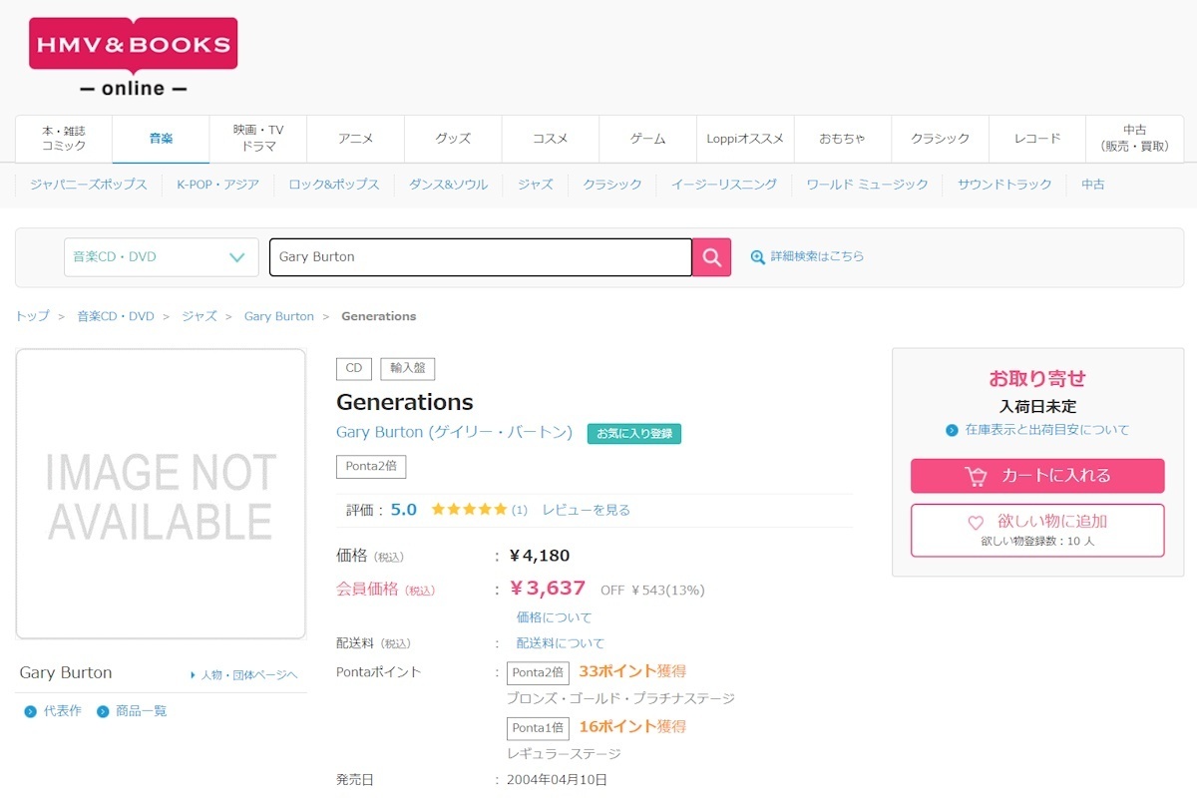Go to the コスメ tab
The height and width of the screenshot is (803, 1197).
551,139
